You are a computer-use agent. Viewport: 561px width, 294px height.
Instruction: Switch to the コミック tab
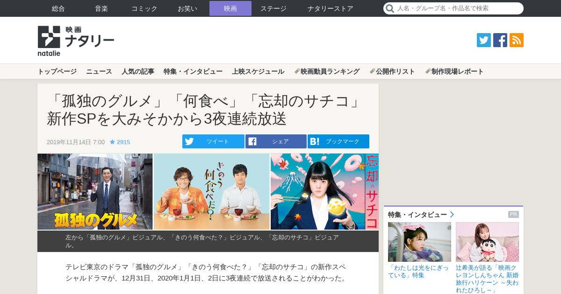pyautogui.click(x=144, y=8)
